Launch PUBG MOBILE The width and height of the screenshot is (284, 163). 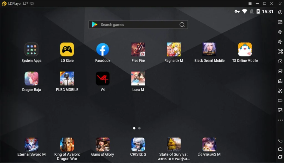coord(67,78)
